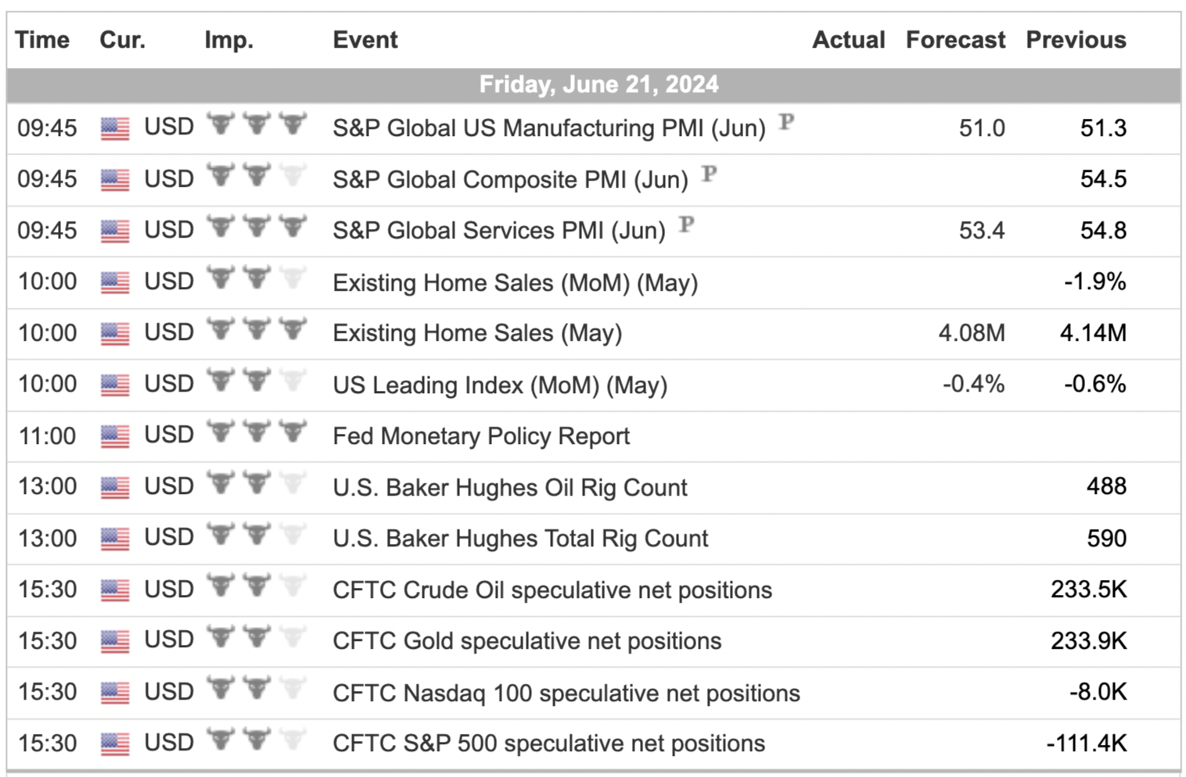
Task: Open CFTC Nasdaq 100 speculative net positions
Action: pos(566,693)
